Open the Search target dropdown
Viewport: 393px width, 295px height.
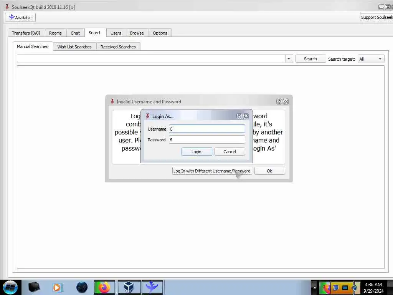371,59
